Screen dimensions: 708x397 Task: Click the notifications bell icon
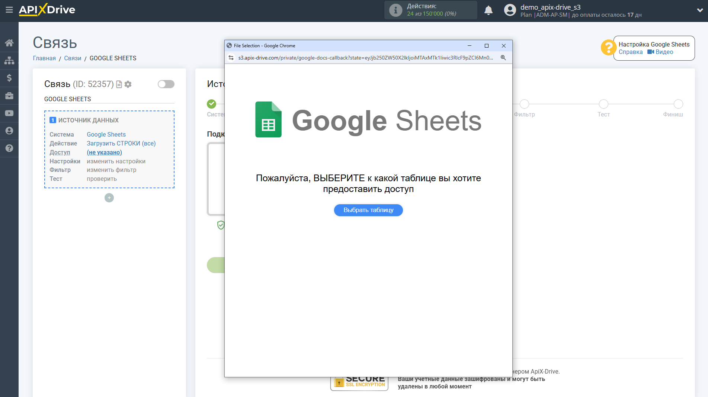488,10
